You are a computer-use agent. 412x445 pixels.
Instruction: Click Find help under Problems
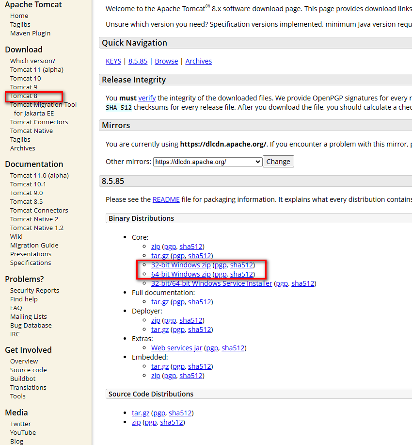point(24,299)
